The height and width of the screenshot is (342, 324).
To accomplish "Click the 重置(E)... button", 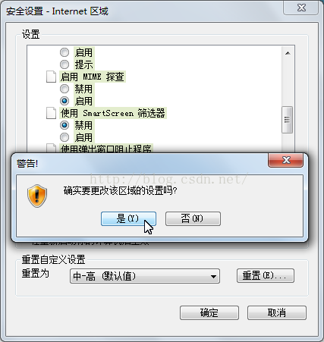I will tap(266, 275).
